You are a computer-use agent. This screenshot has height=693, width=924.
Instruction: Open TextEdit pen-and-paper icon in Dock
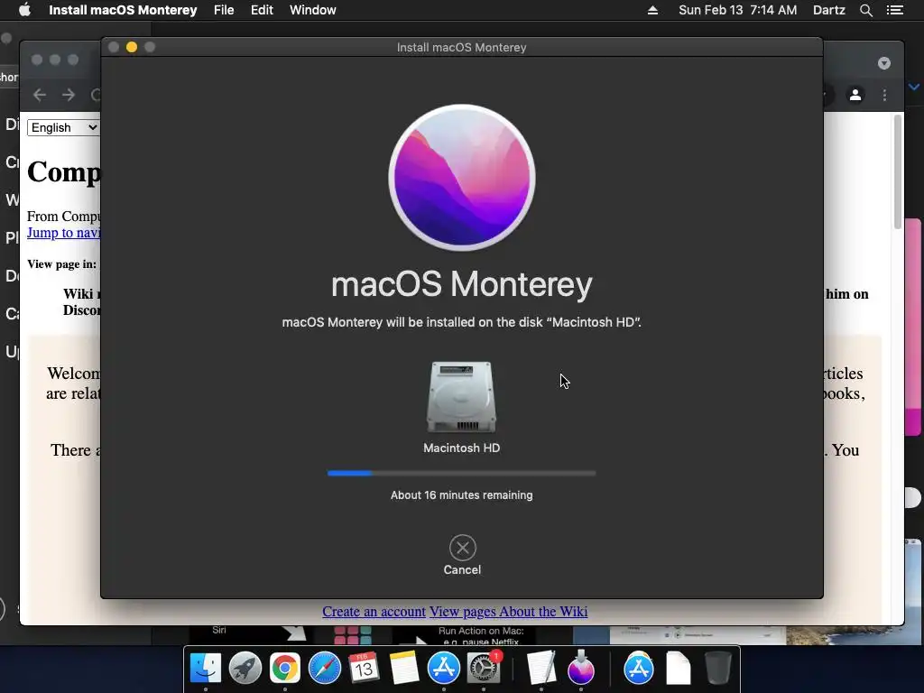541,669
